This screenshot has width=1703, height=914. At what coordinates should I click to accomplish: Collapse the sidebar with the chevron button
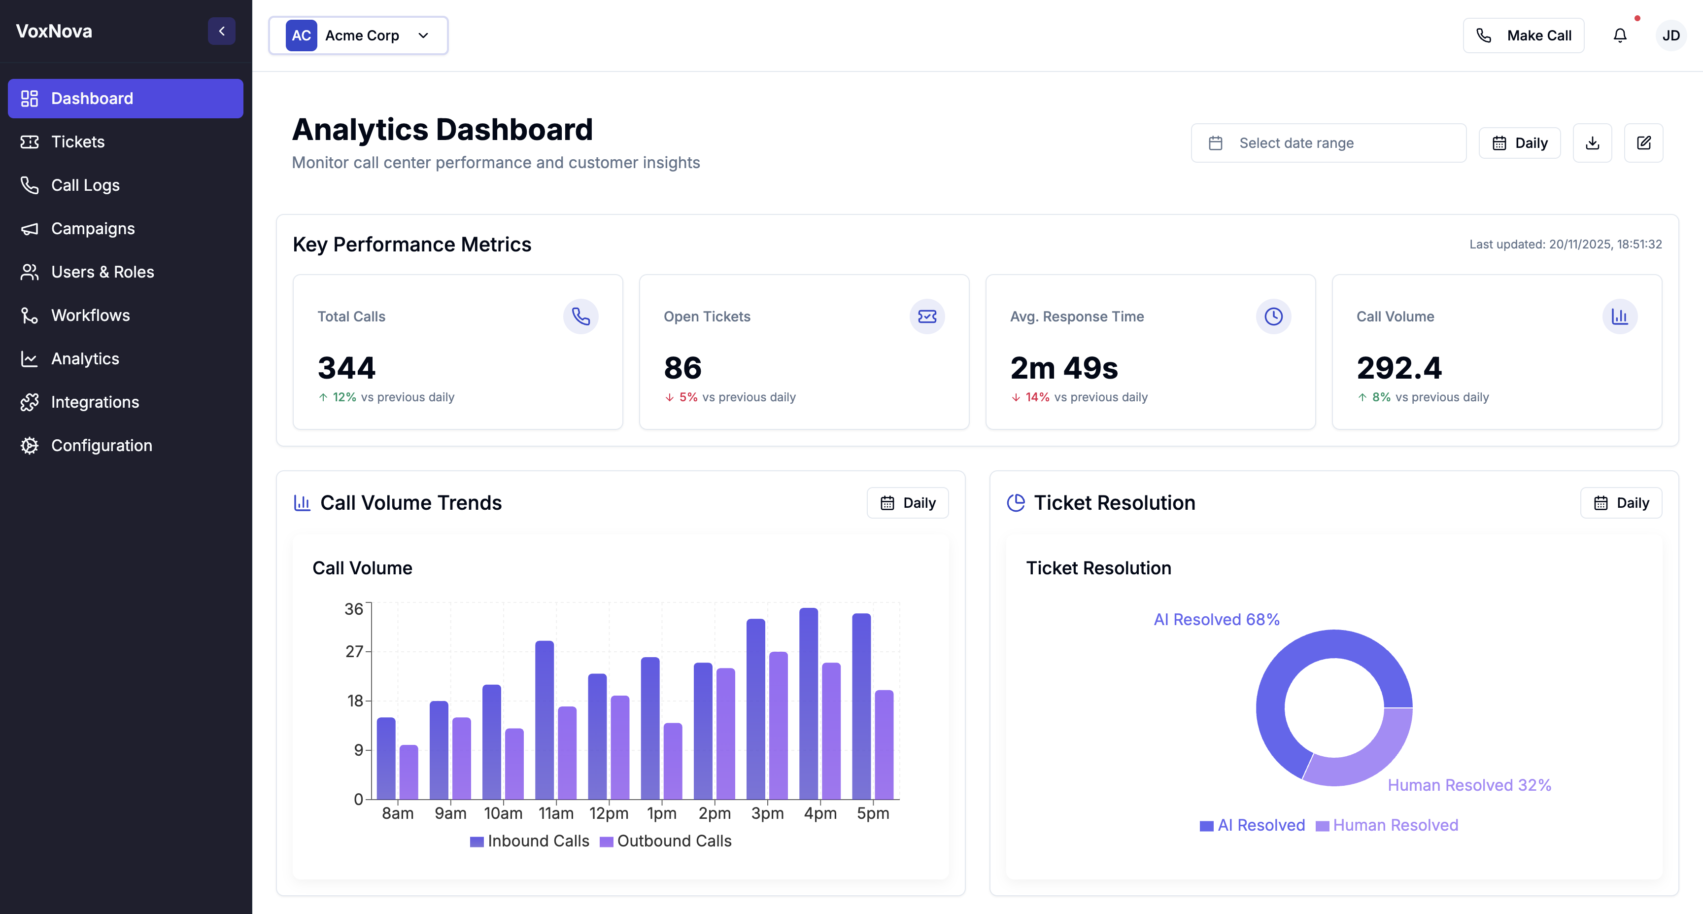221,31
